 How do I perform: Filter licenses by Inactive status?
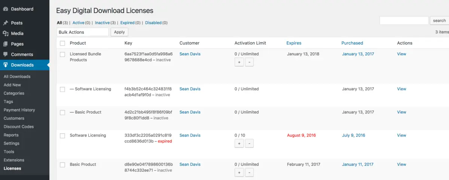click(102, 23)
